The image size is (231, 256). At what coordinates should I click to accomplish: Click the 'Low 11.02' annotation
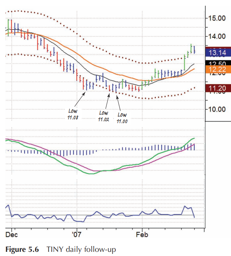[103, 116]
